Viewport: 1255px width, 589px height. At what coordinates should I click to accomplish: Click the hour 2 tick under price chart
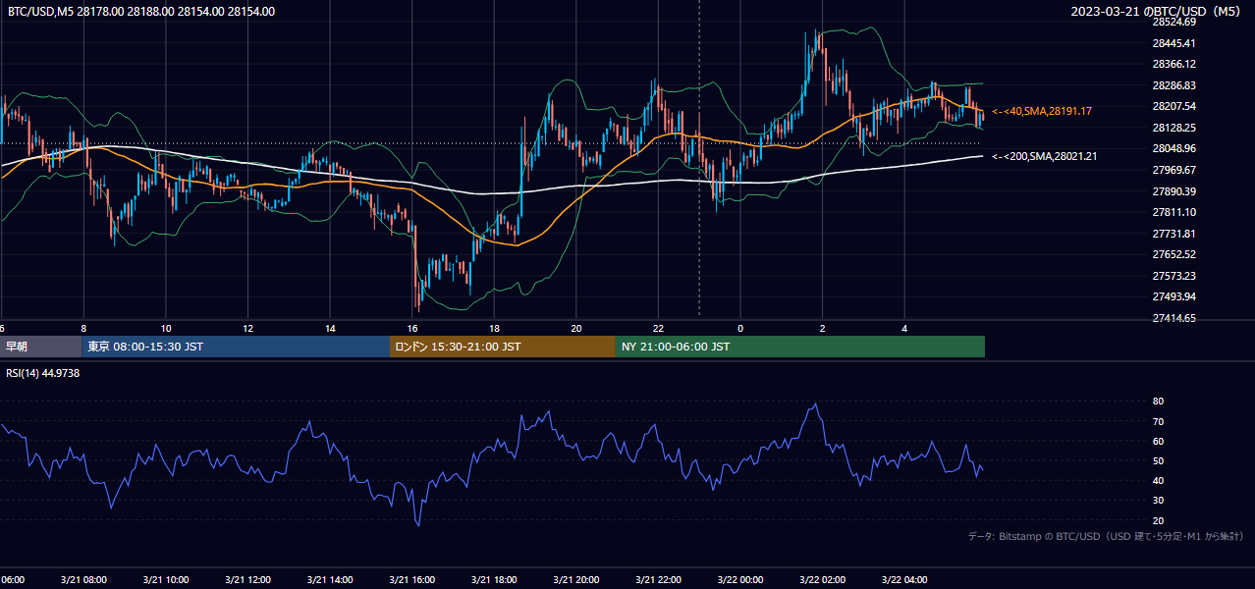pyautogui.click(x=823, y=328)
